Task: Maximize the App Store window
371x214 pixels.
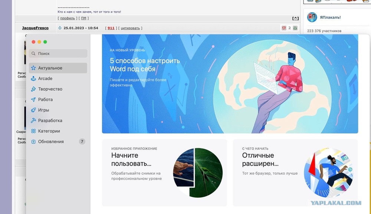Action: 45,42
